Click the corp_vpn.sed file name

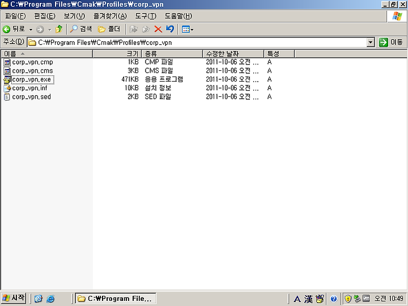32,97
